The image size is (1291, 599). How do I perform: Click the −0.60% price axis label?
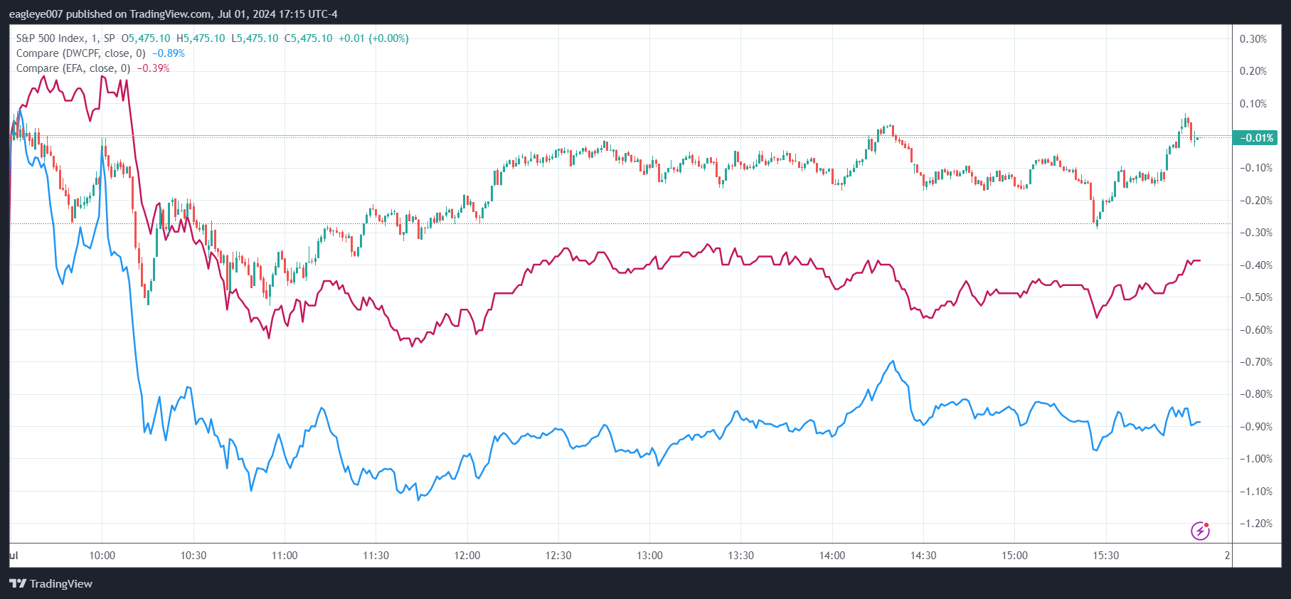point(1256,330)
